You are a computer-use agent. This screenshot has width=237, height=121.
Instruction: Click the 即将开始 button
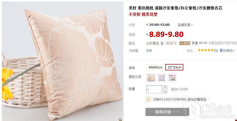(x=167, y=112)
